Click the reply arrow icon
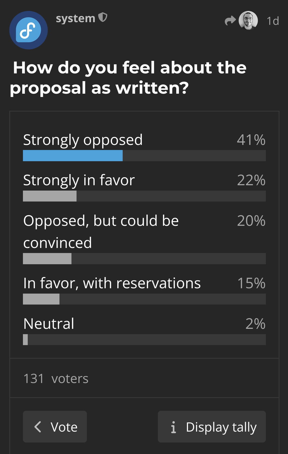The image size is (288, 454). tap(230, 21)
